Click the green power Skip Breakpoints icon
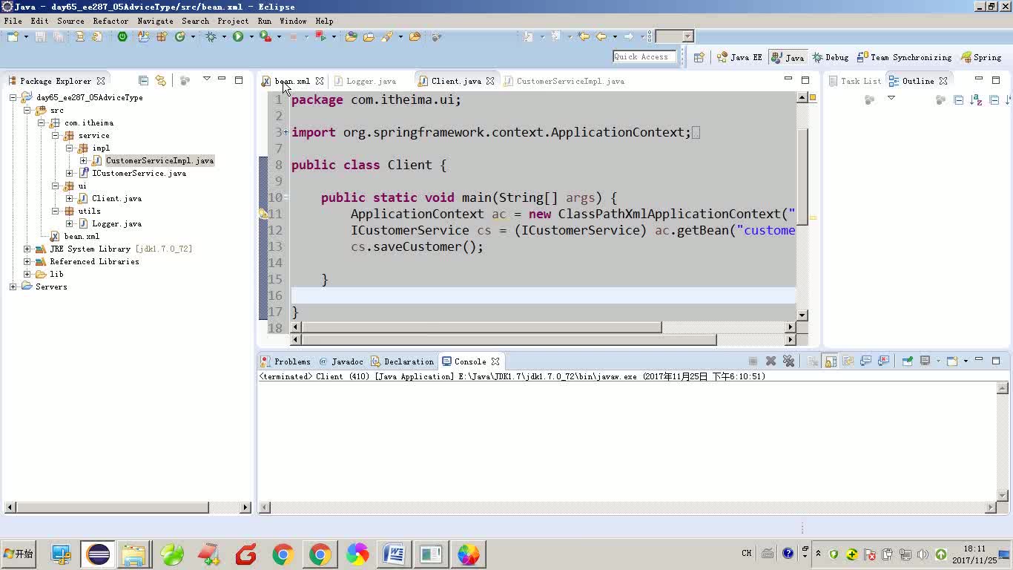 (122, 36)
